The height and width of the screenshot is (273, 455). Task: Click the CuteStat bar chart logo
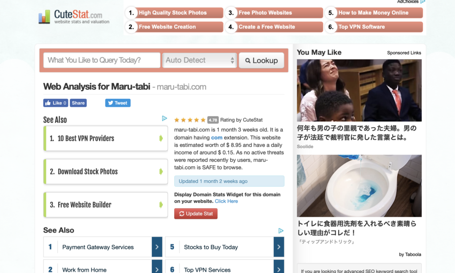coord(44,17)
